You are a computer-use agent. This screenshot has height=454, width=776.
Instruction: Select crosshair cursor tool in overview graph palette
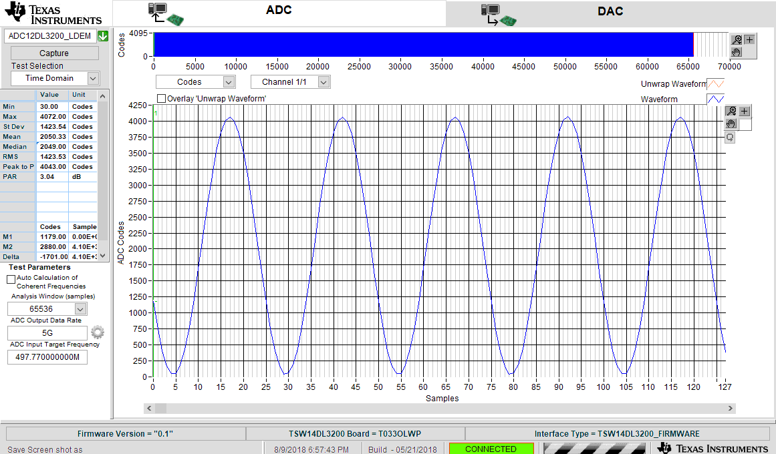click(749, 39)
